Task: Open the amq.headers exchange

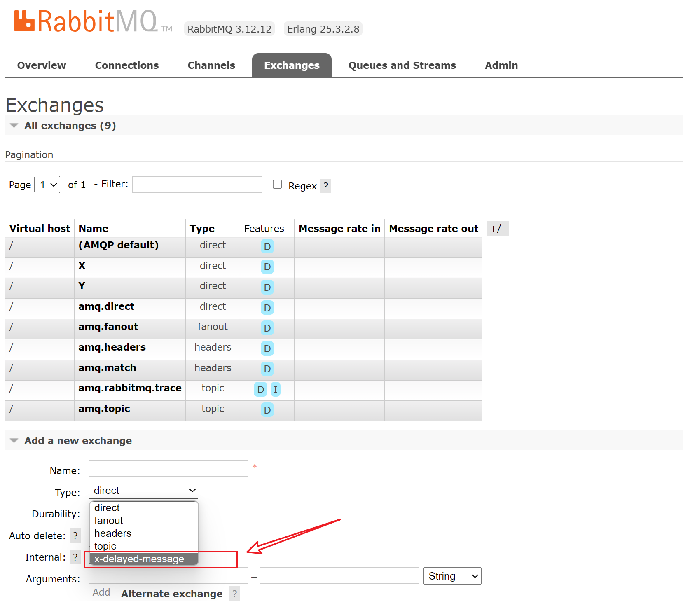Action: [x=112, y=347]
